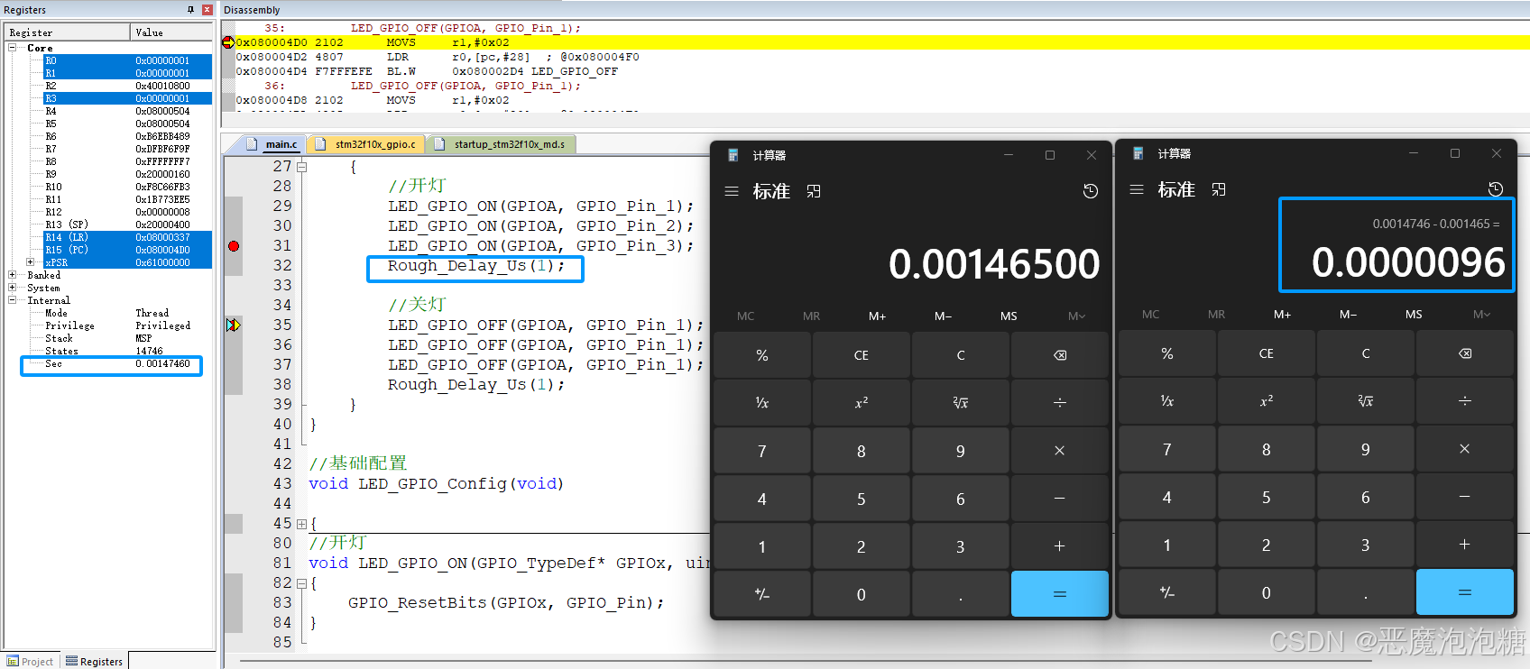1530x669 pixels.
Task: Click plus key in calculator showing 0.00146500
Action: tap(1060, 546)
